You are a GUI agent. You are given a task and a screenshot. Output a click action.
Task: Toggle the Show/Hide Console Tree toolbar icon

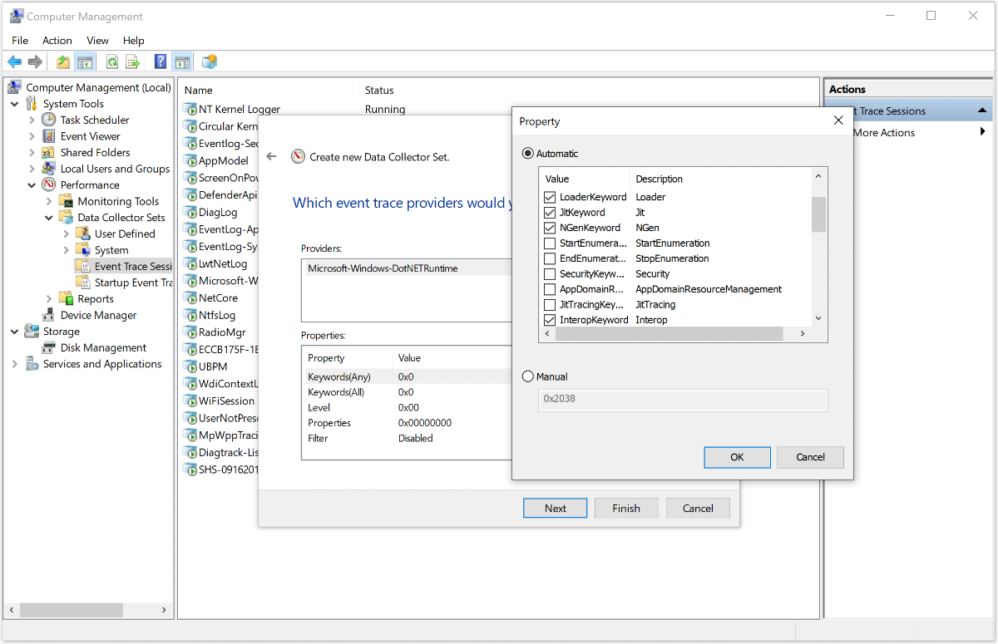[84, 61]
